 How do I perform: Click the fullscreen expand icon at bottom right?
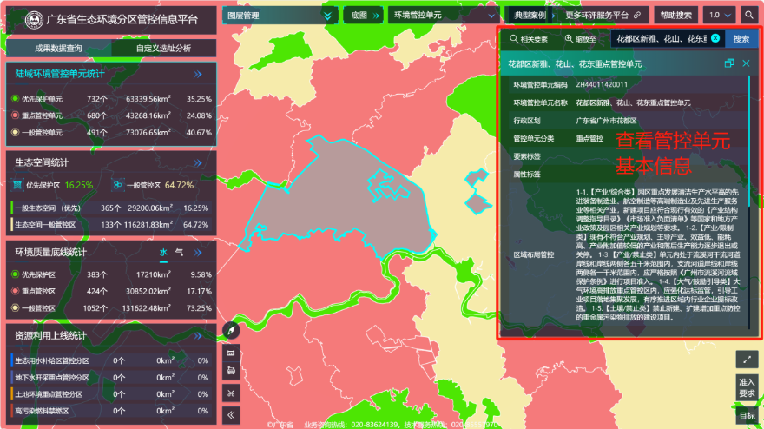point(747,359)
